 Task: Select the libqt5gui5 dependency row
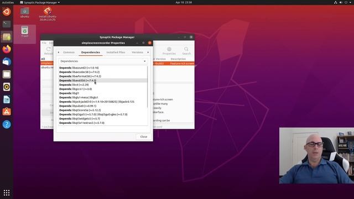coord(103,114)
